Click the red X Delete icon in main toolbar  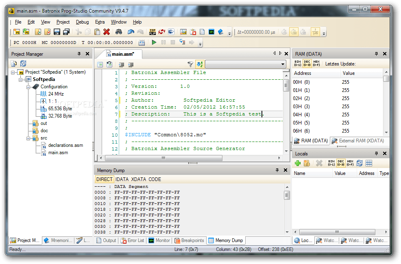(x=107, y=32)
